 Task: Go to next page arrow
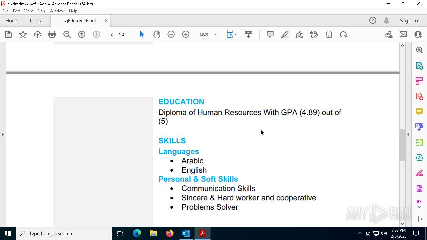click(96, 34)
